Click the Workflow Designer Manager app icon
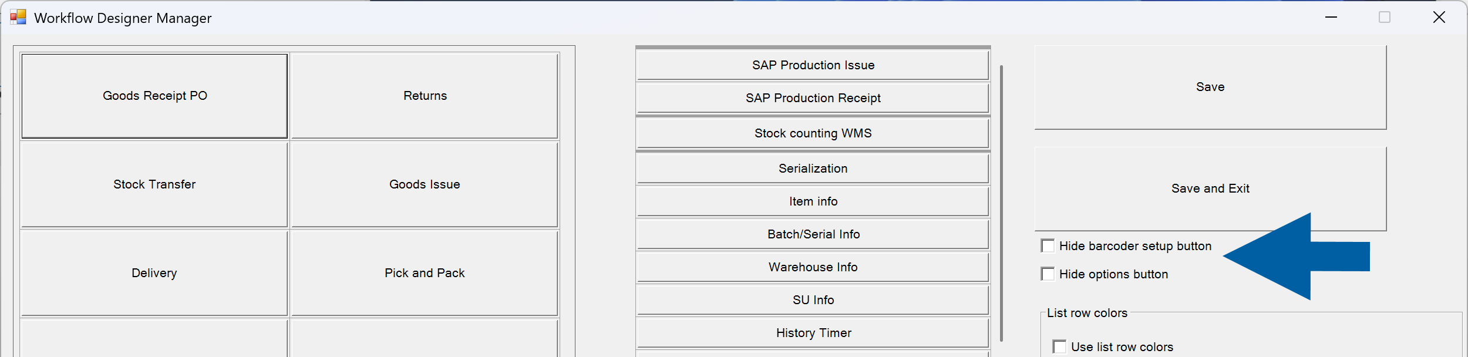The image size is (1468, 357). point(18,17)
